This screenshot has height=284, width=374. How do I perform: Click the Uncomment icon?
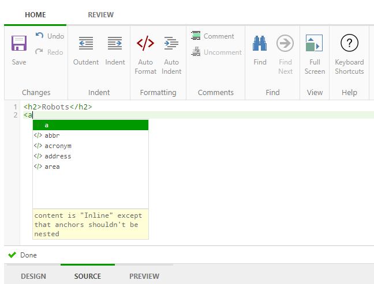[196, 51]
